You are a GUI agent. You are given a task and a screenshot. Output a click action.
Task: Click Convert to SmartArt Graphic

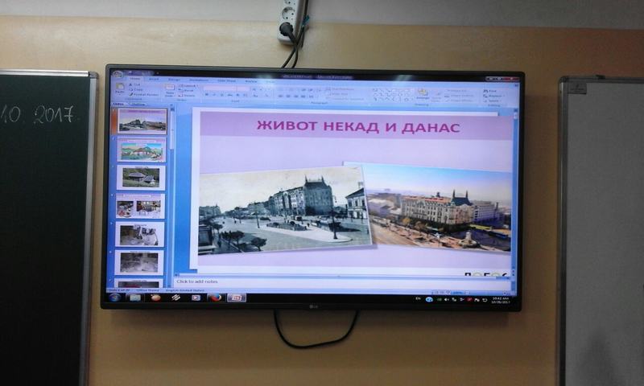pos(346,99)
